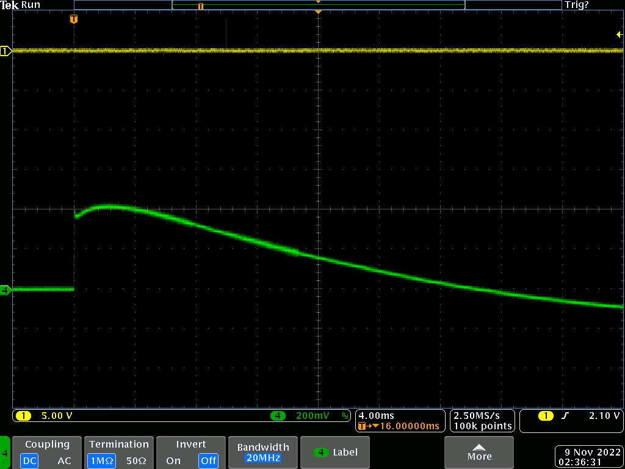Click the bandwidth limit icon beside 200mV
625x469 pixels.
(x=345, y=416)
